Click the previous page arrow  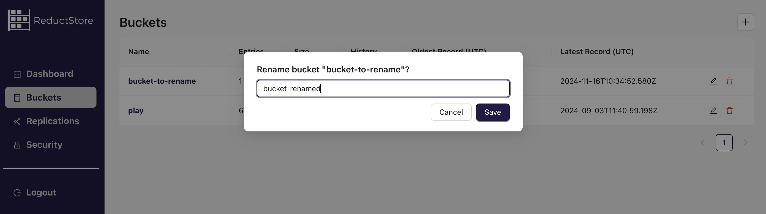tap(703, 143)
